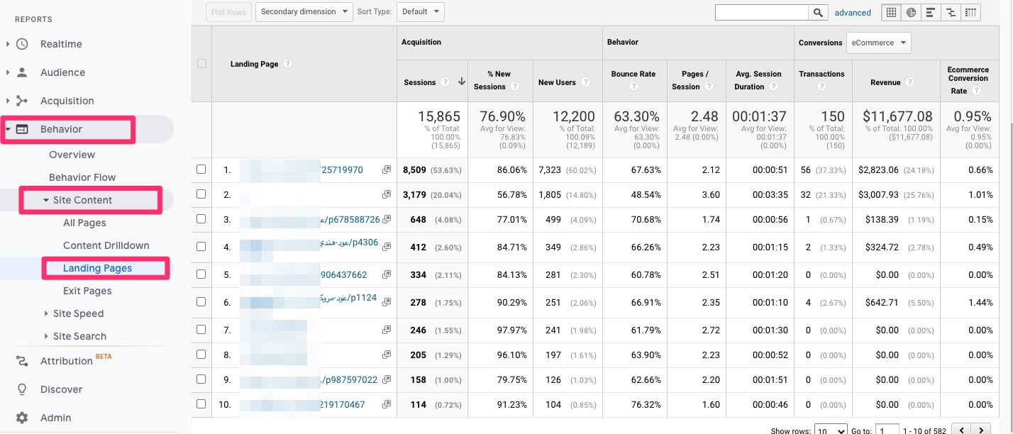Screen dimensions: 1013x434
Task: Click the table search input field
Action: pos(761,13)
